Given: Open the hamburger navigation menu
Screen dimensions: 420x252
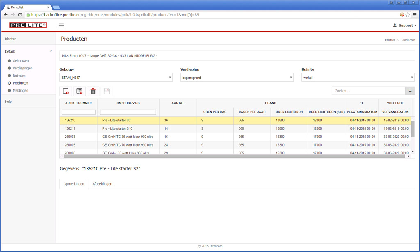Looking at the screenshot, I should (62, 25).
